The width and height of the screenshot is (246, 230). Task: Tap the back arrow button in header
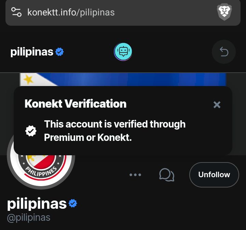pyautogui.click(x=224, y=52)
